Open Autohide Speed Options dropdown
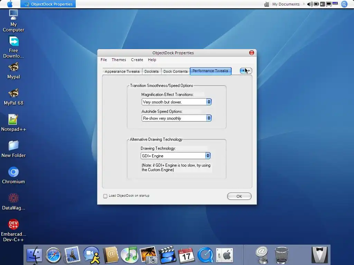354x265 pixels. pyautogui.click(x=177, y=118)
